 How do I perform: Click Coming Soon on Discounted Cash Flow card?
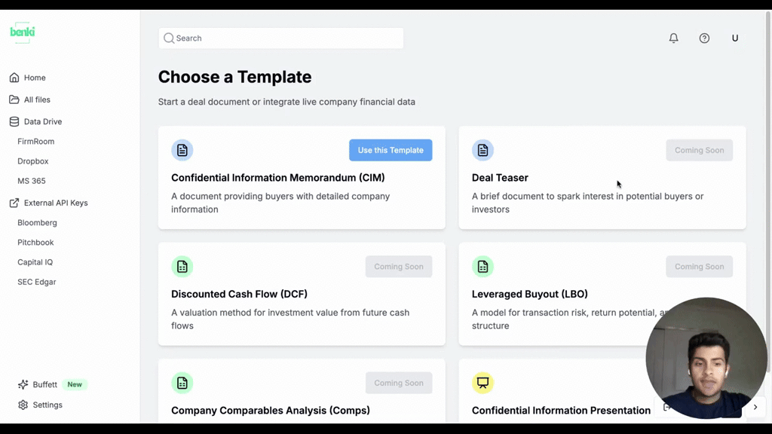click(x=399, y=267)
